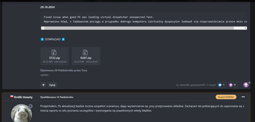Open the Opublikowano 12 Października timestamp link

[x=57, y=97]
